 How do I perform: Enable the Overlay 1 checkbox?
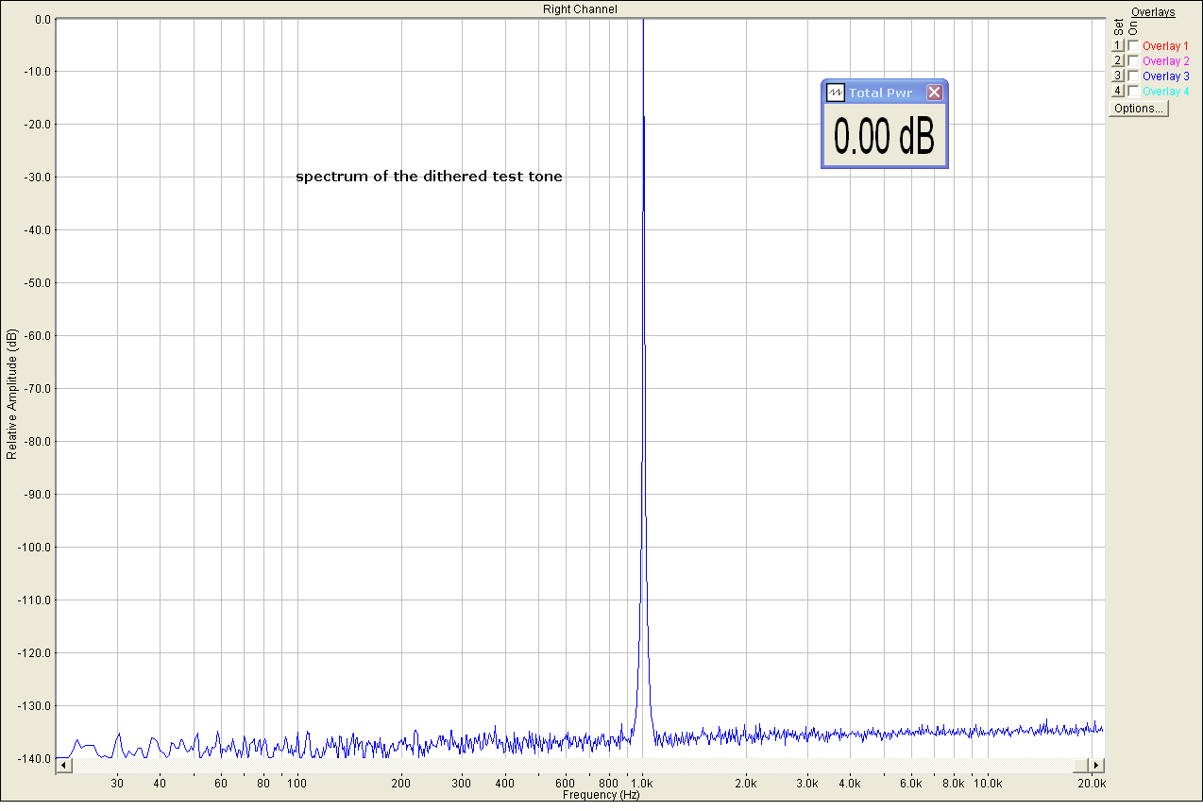tap(1133, 45)
